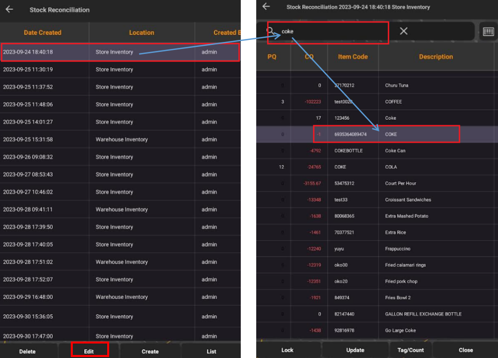The height and width of the screenshot is (358, 498).
Task: Select the 2023-09-25 15:31:58 Warehouse Inventory row
Action: pos(120,139)
